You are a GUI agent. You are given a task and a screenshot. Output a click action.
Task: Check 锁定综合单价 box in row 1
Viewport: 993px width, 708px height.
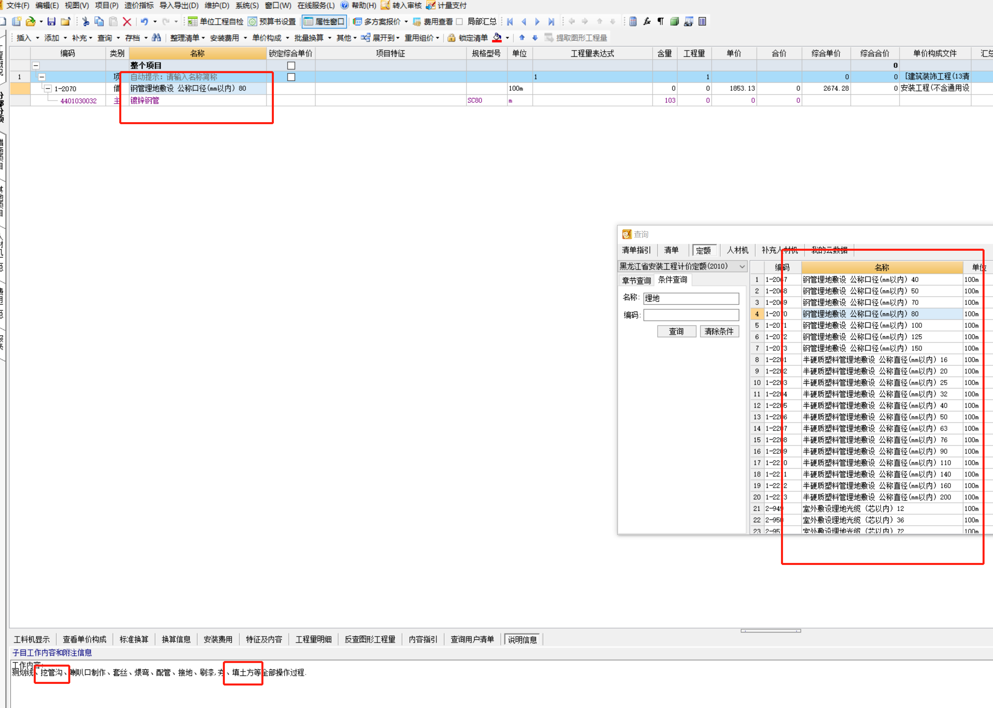292,77
